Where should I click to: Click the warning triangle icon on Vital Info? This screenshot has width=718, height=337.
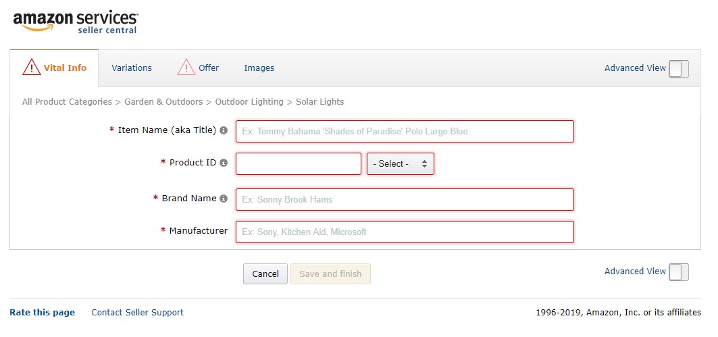[32, 67]
